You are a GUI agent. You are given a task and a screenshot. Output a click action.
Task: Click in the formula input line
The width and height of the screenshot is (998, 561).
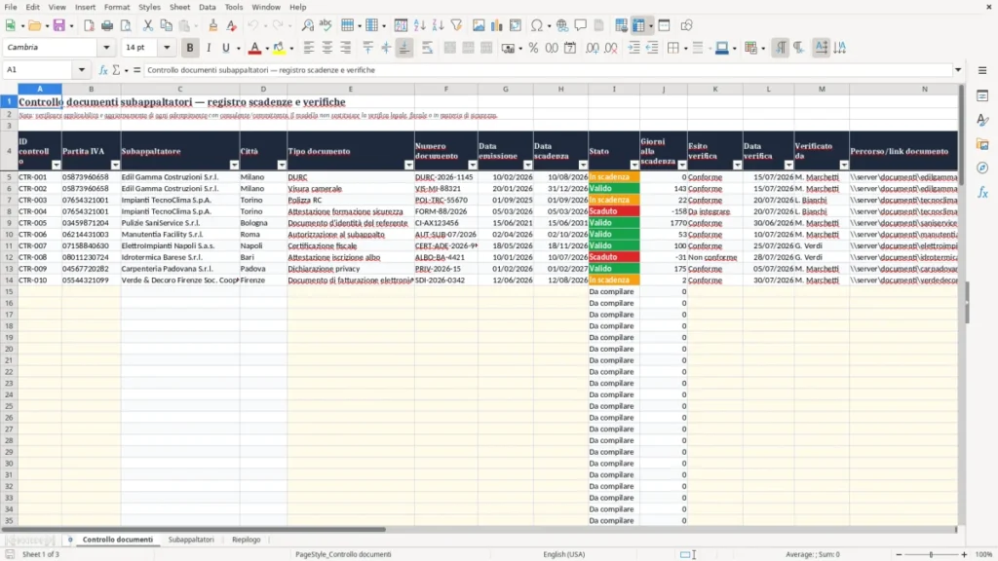[x=548, y=70]
